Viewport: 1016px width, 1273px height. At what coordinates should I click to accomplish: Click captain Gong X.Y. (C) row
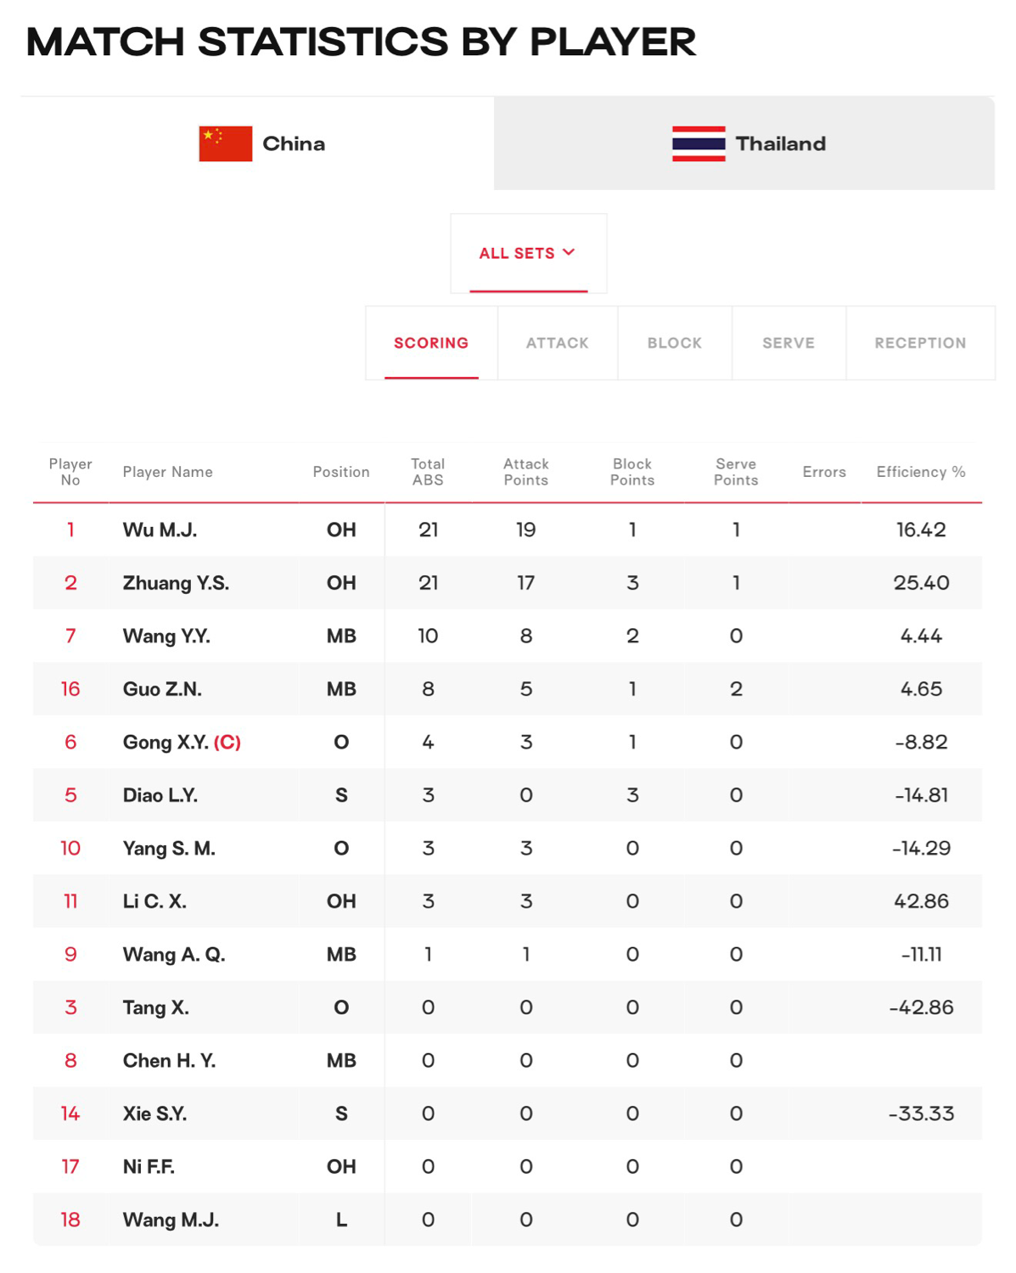point(508,742)
